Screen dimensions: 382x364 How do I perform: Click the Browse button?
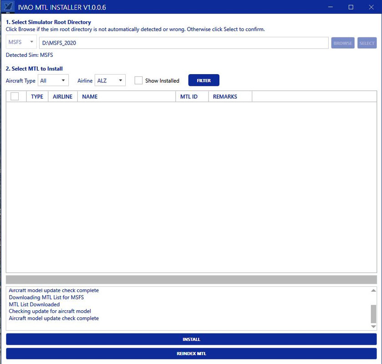pyautogui.click(x=342, y=43)
